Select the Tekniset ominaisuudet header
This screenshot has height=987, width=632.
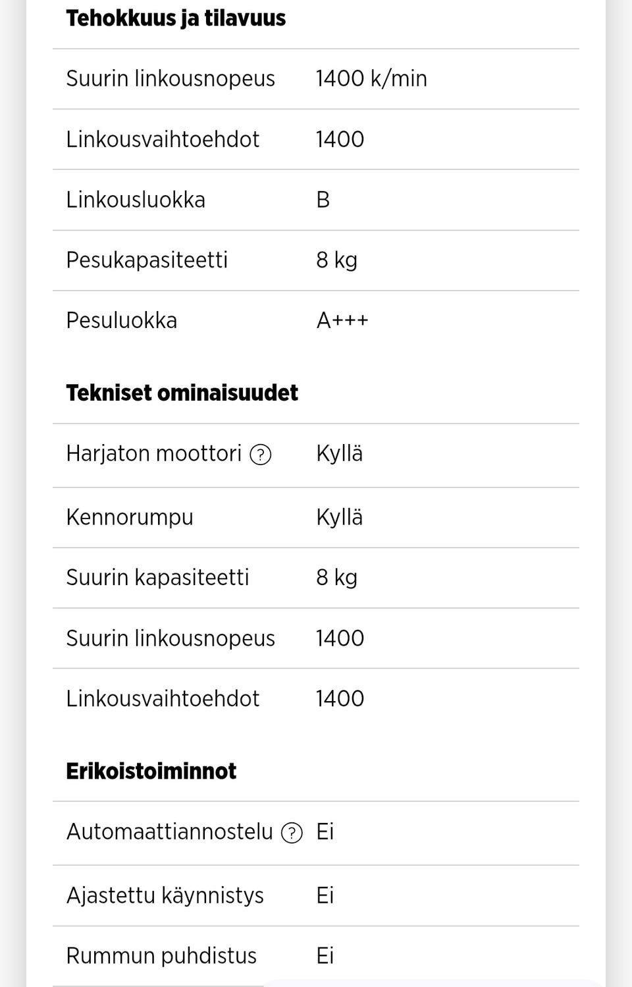tap(182, 392)
